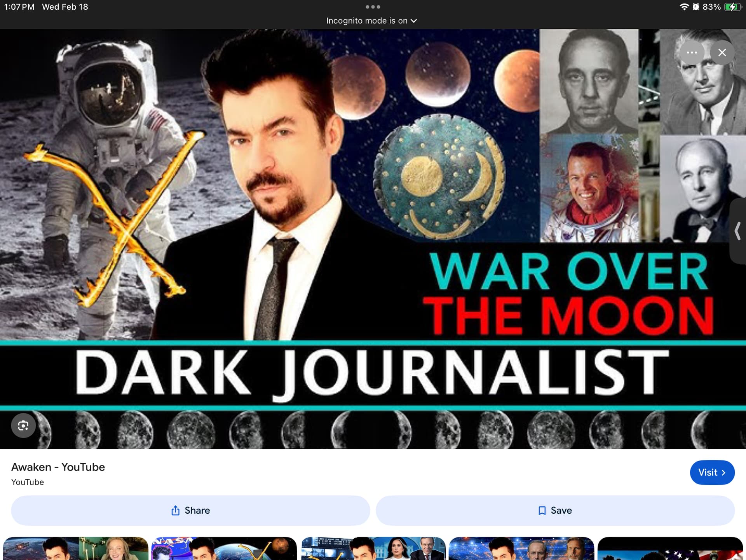Tap the Google Lens search icon

(x=23, y=425)
